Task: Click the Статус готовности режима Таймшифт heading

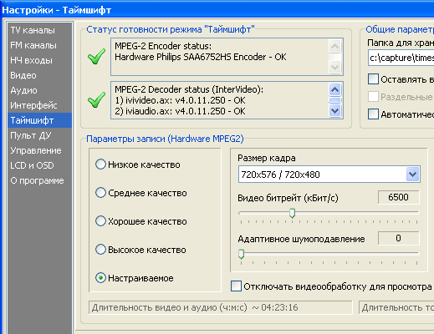Action: pyautogui.click(x=171, y=29)
